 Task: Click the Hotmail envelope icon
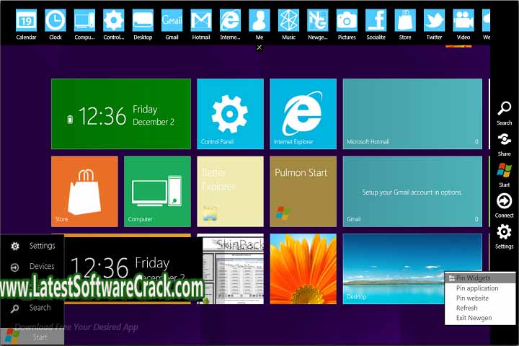point(201,20)
